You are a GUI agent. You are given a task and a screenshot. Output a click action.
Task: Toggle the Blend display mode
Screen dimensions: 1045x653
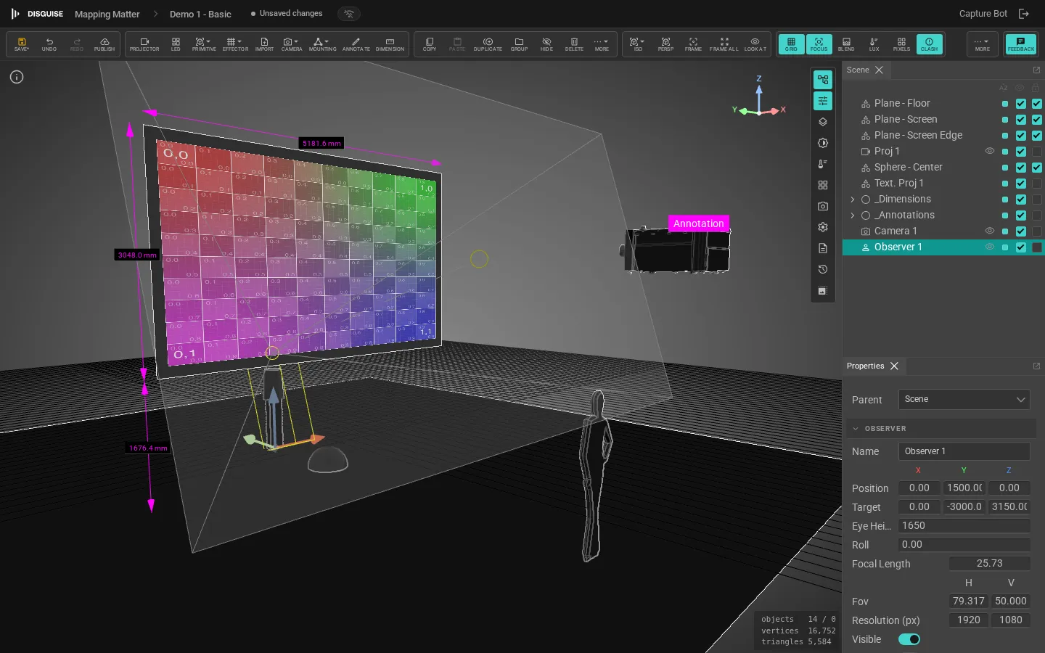point(846,44)
